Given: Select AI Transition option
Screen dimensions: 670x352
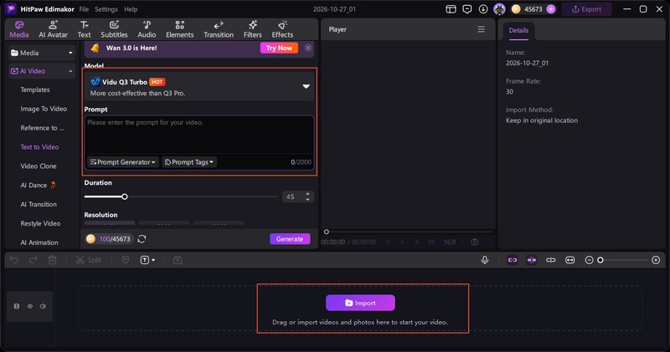Looking at the screenshot, I should (39, 204).
